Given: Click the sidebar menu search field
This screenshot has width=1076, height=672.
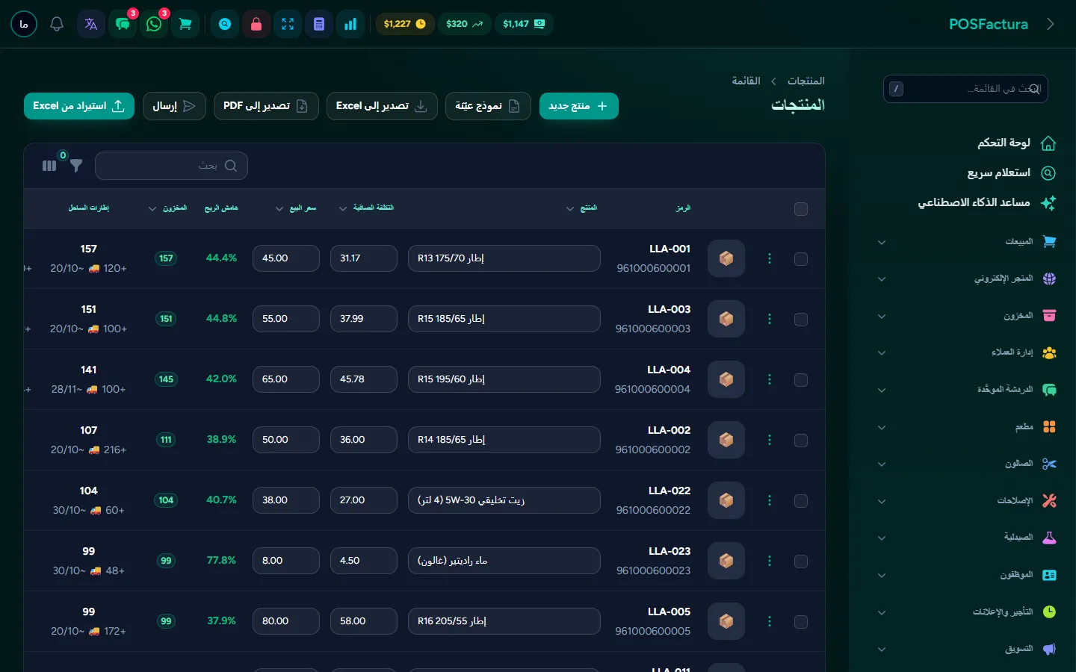Looking at the screenshot, I should [x=965, y=89].
